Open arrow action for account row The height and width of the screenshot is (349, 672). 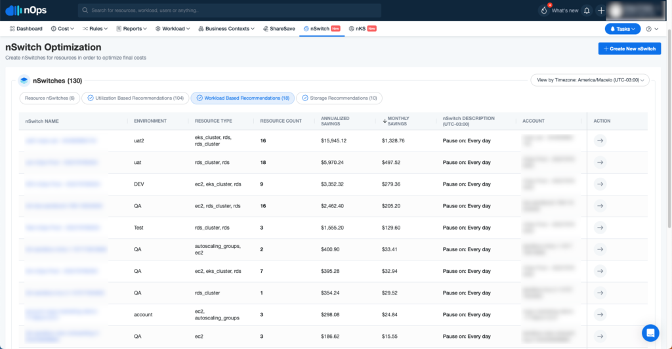[600, 315]
